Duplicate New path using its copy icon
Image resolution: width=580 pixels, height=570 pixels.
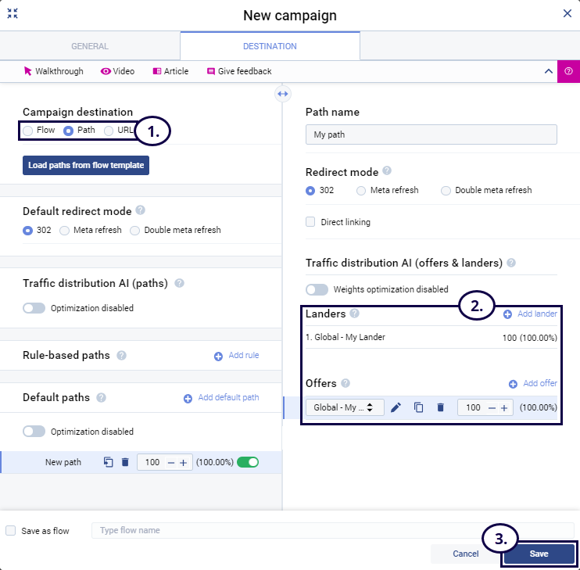(x=109, y=462)
